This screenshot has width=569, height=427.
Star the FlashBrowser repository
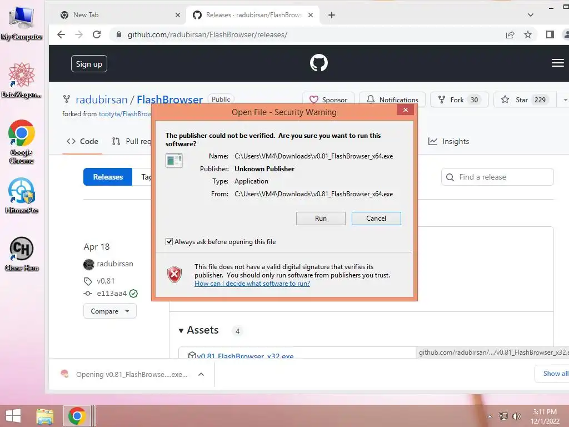pos(525,100)
